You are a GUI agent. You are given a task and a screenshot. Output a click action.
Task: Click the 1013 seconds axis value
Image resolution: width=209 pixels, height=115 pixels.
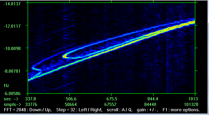click(x=192, y=99)
